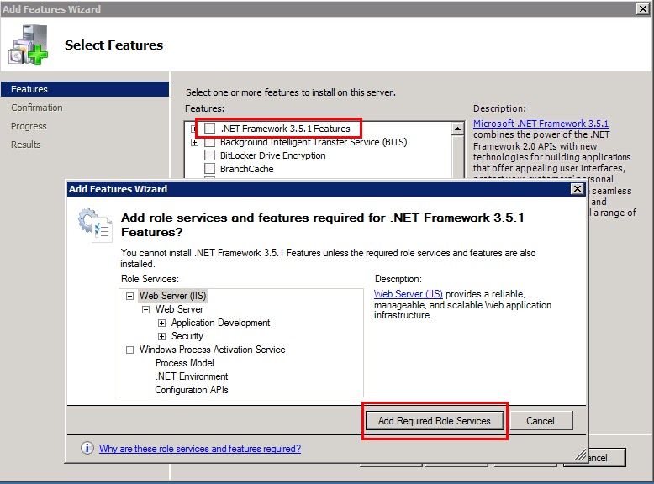Expand Background Intelligent Transfer Service node
Image resolution: width=654 pixels, height=484 pixels.
coord(194,143)
